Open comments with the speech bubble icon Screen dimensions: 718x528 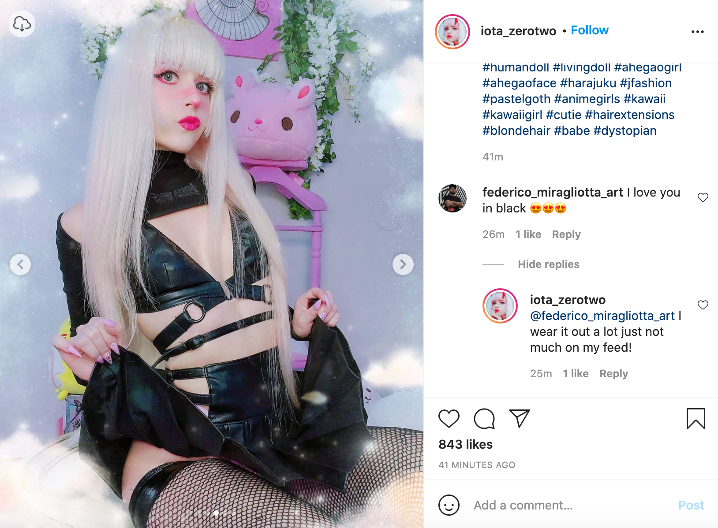[x=484, y=418]
